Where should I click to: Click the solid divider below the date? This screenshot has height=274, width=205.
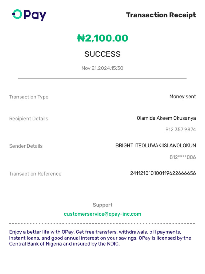point(102,78)
